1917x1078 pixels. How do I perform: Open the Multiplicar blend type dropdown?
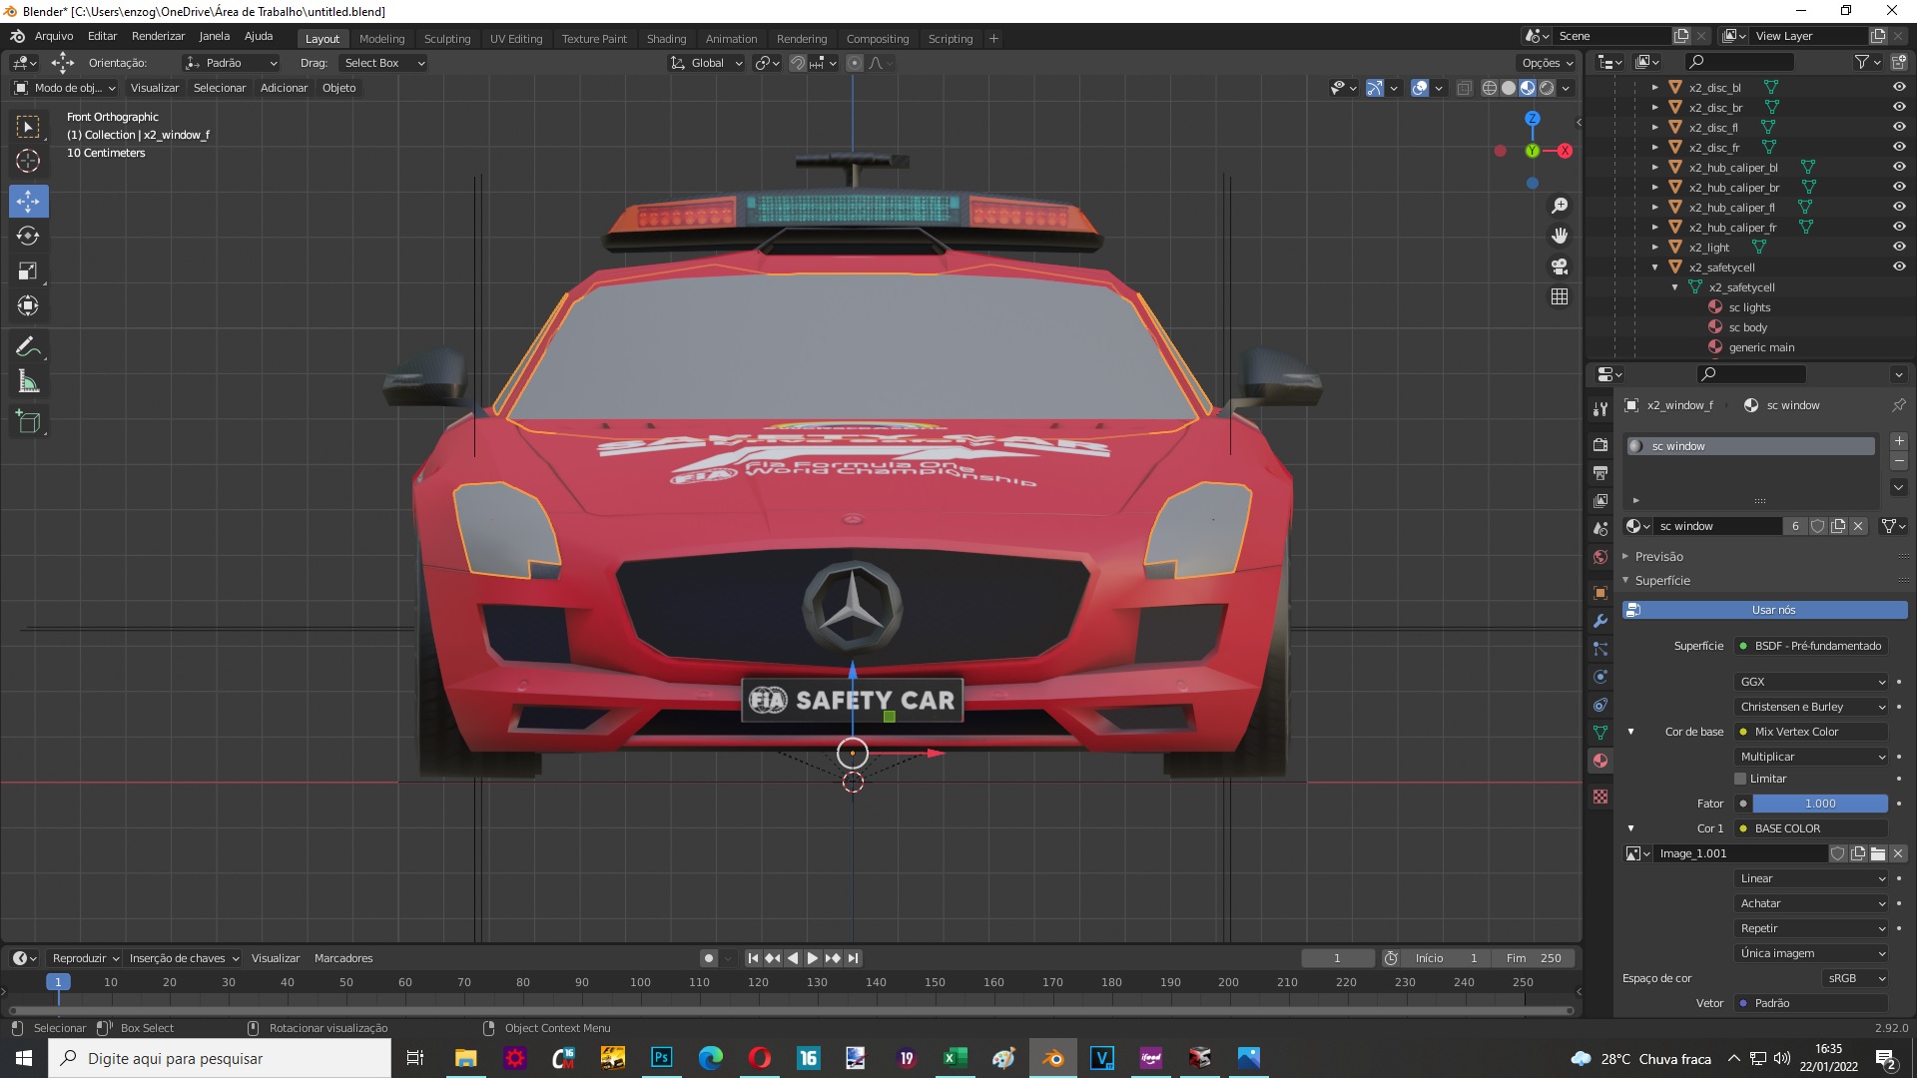tap(1811, 757)
